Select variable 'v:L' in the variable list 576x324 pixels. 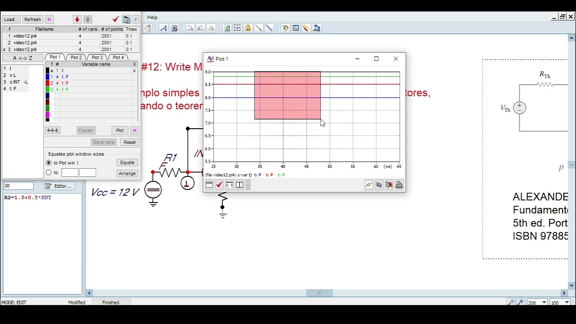coord(16,75)
